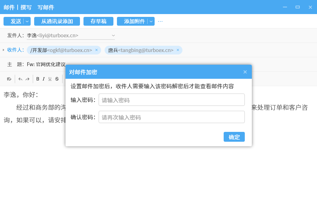The image size is (317, 211).
Task: Close the 对邮件加密 dialog
Action: [x=245, y=72]
